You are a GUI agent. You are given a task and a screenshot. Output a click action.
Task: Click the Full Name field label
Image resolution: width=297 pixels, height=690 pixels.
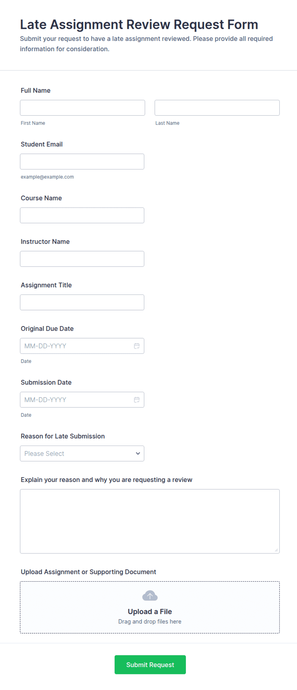(x=35, y=91)
